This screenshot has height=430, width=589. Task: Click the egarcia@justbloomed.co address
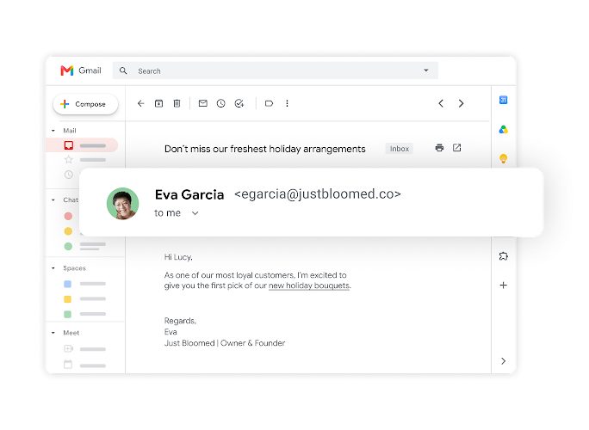(318, 194)
